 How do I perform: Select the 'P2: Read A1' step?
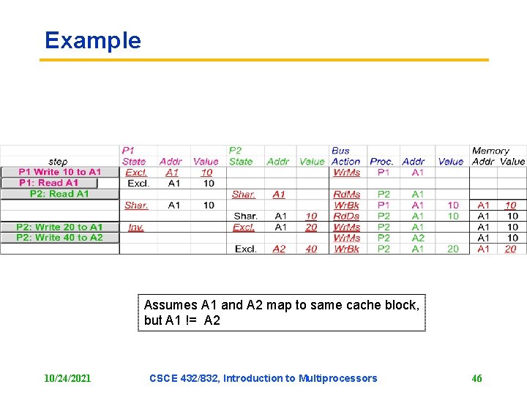point(60,194)
